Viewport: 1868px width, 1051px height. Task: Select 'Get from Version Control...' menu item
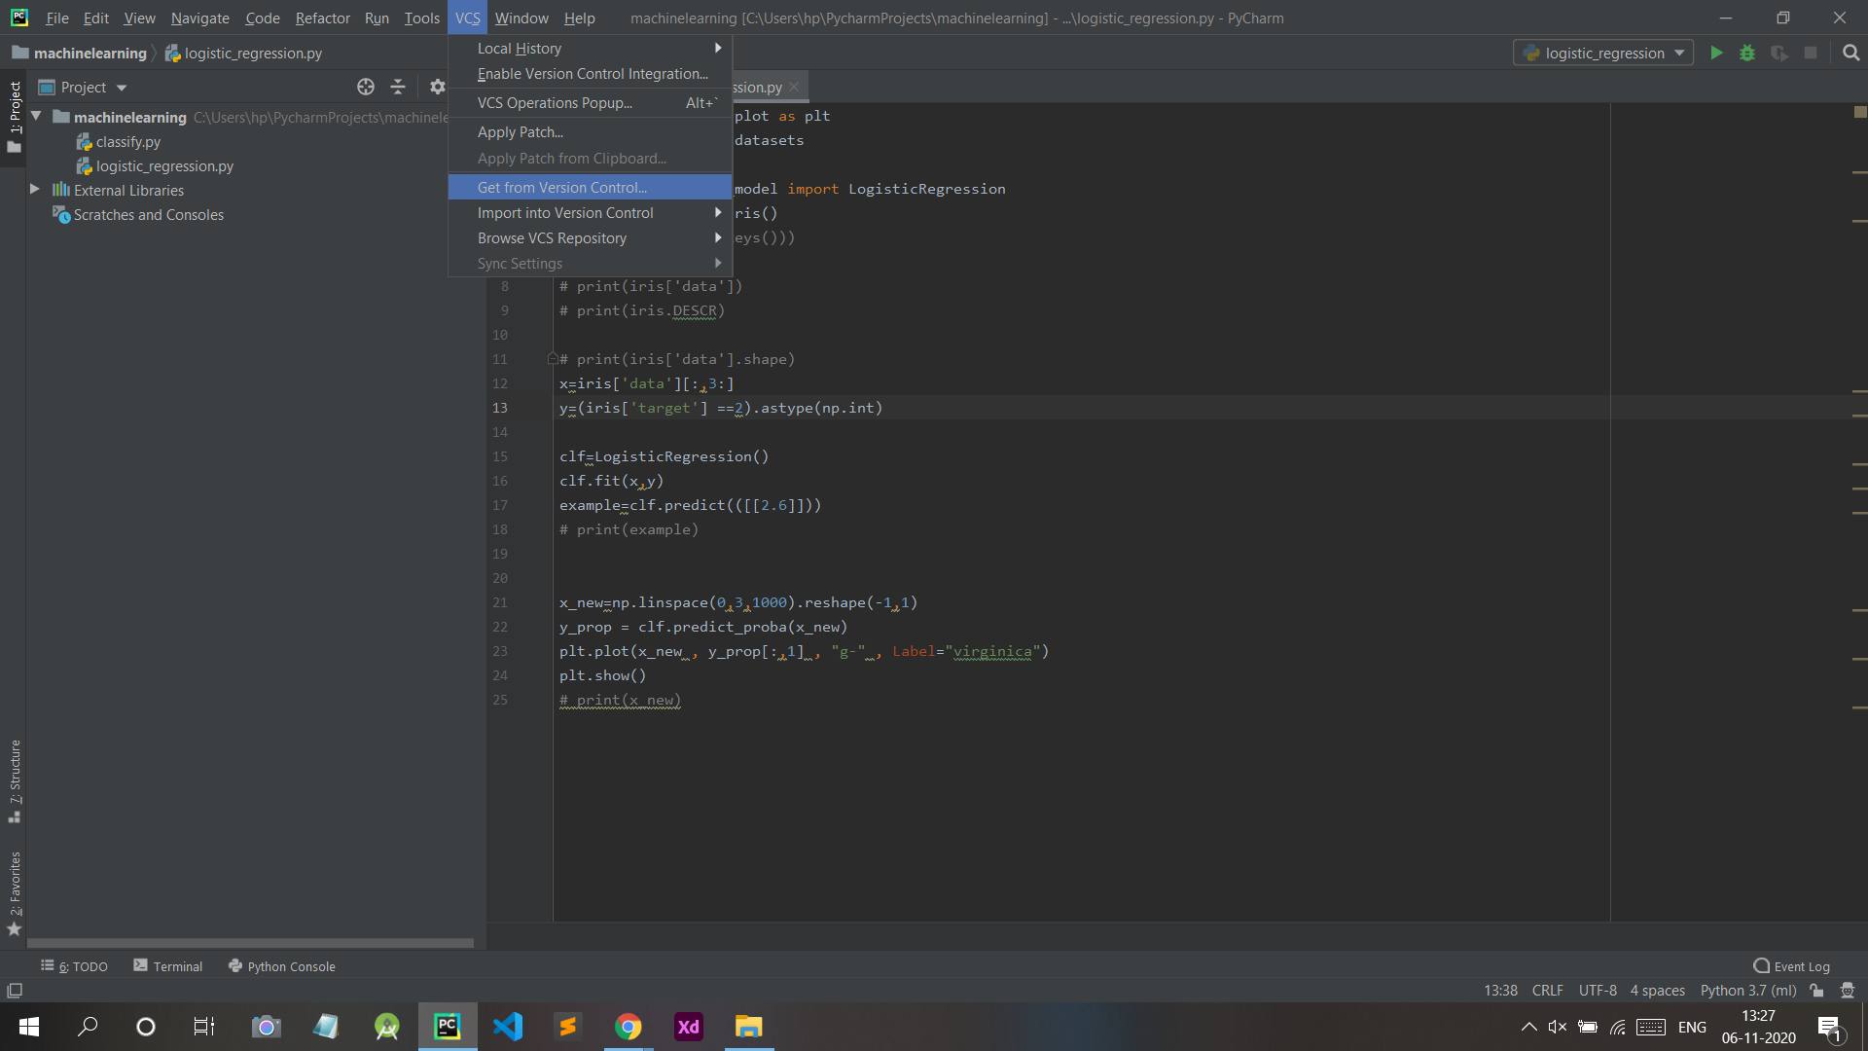pyautogui.click(x=563, y=186)
